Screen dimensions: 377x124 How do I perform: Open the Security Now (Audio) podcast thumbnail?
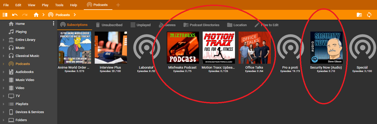[326, 48]
